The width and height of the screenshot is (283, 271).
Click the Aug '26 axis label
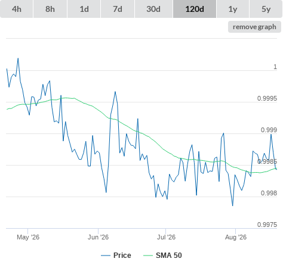[x=236, y=237]
